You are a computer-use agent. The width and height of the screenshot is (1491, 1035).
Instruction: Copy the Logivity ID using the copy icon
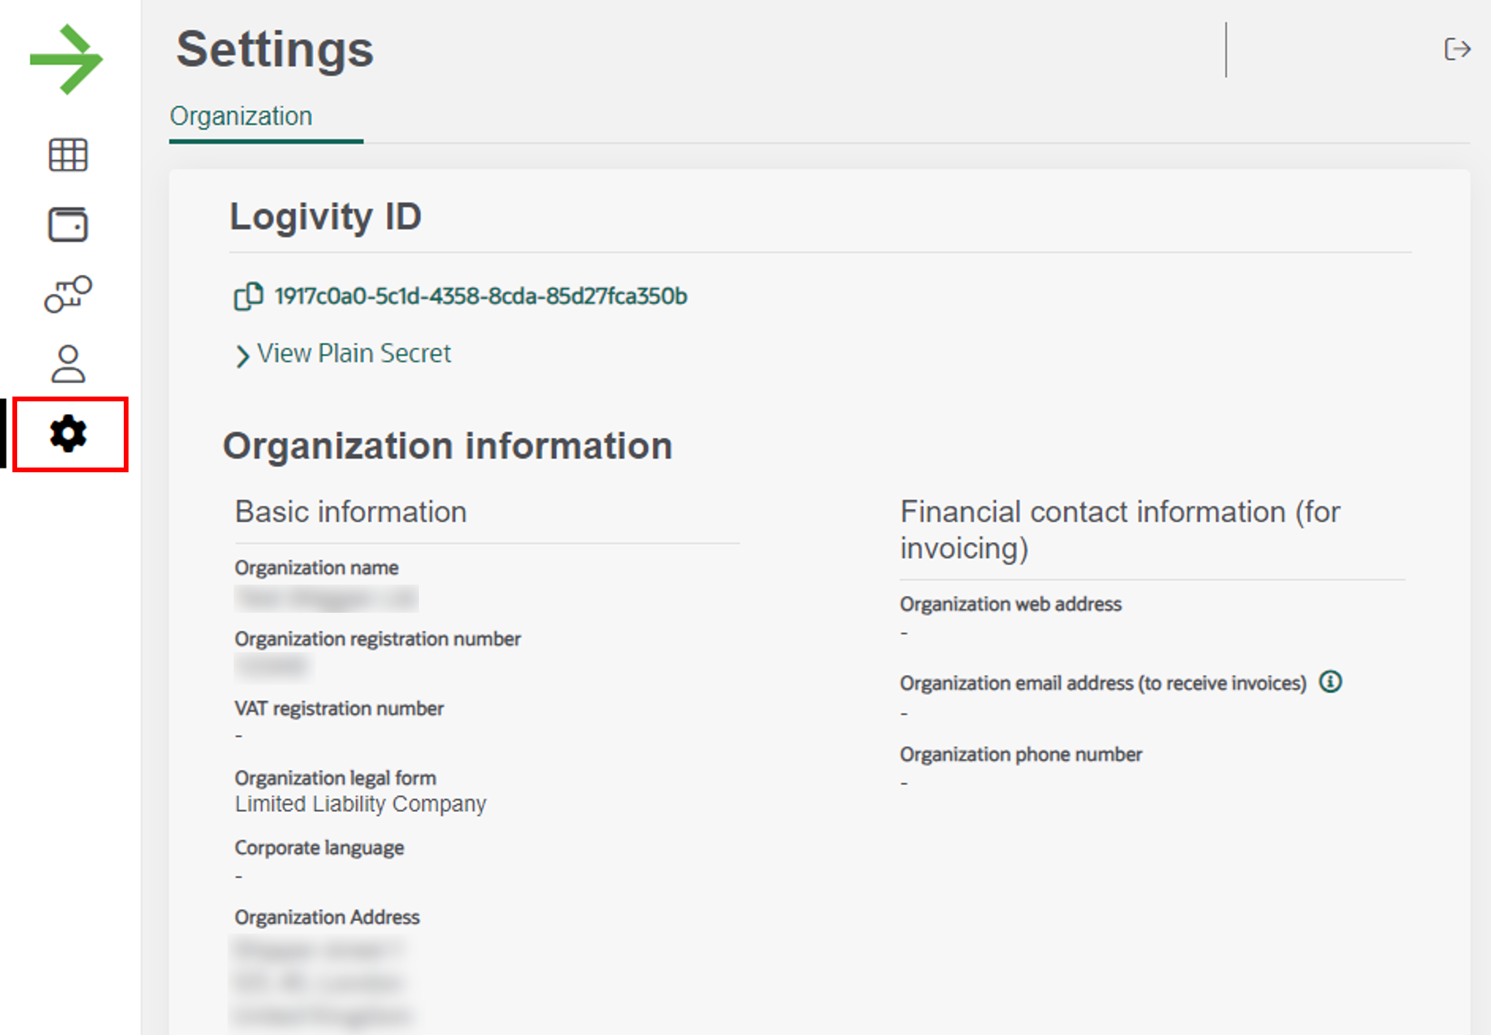point(249,296)
